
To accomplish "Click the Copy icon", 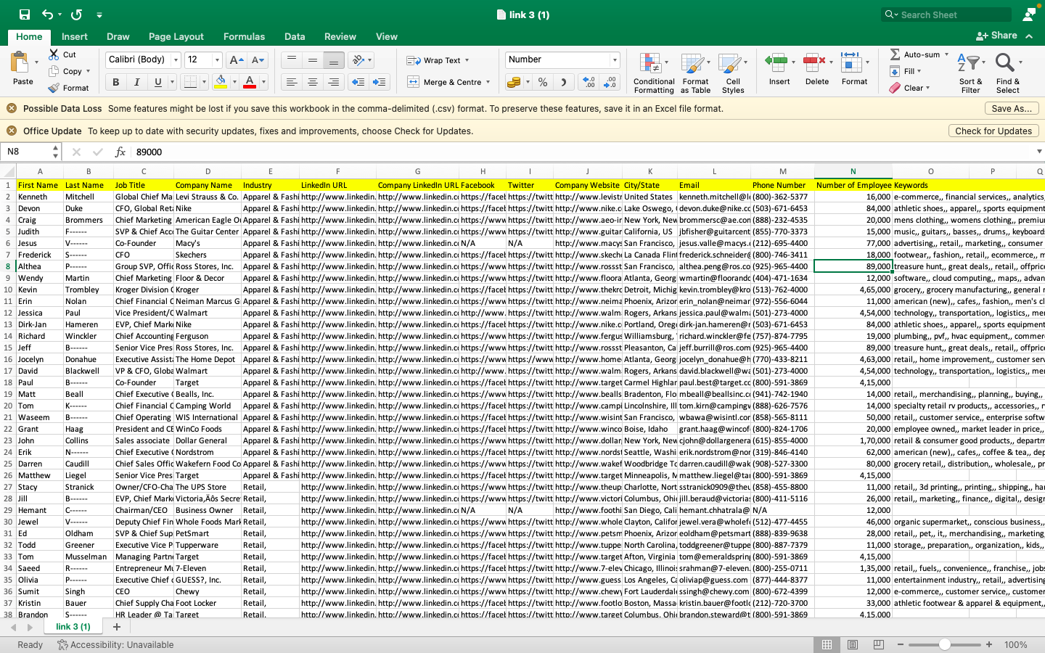I will point(54,71).
